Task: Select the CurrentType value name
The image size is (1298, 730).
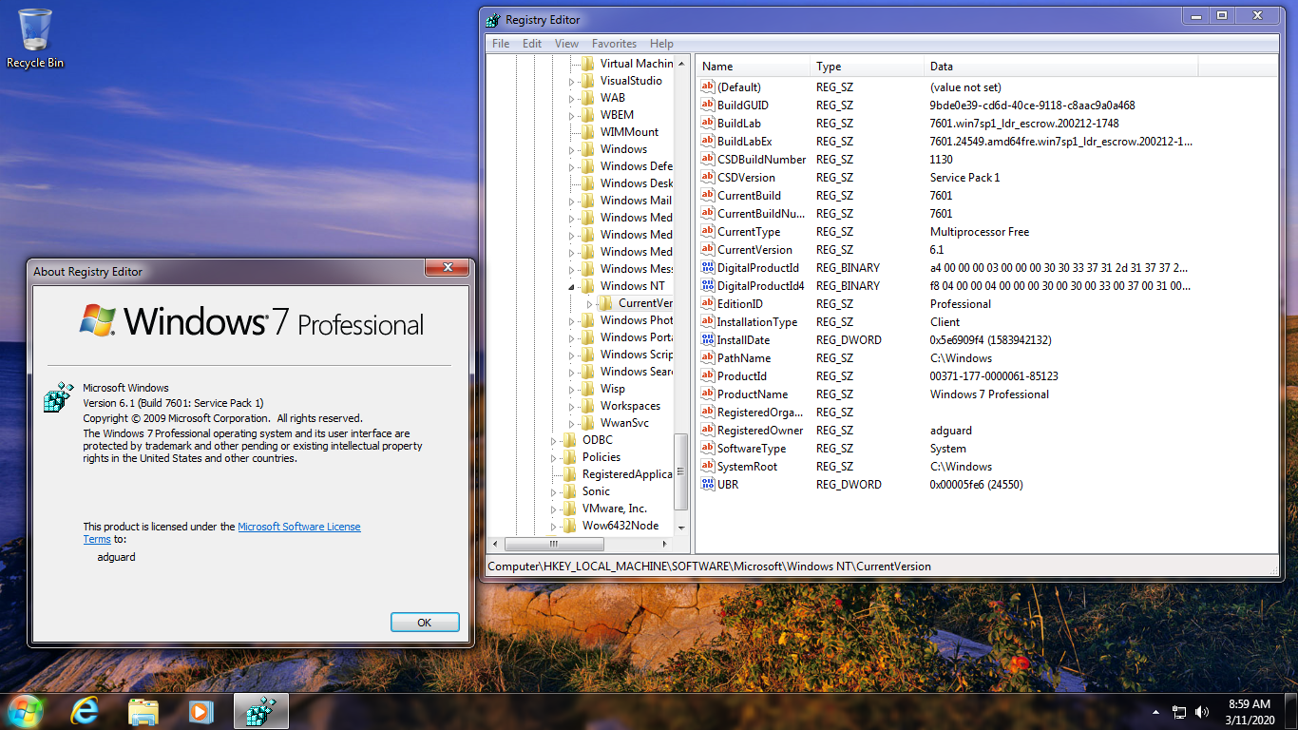Action: [749, 232]
